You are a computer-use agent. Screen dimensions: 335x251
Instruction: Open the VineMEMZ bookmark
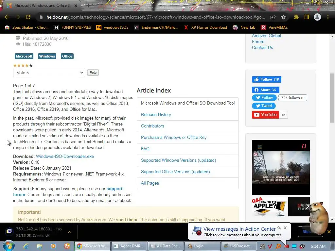274,27
